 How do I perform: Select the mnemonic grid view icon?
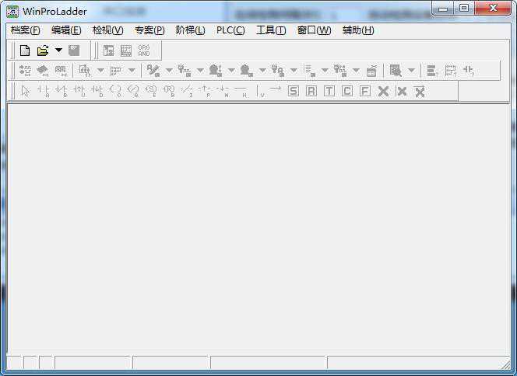[x=126, y=50]
